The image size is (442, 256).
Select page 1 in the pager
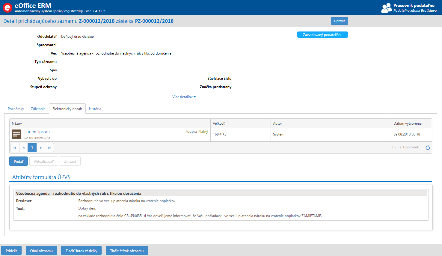click(x=32, y=147)
